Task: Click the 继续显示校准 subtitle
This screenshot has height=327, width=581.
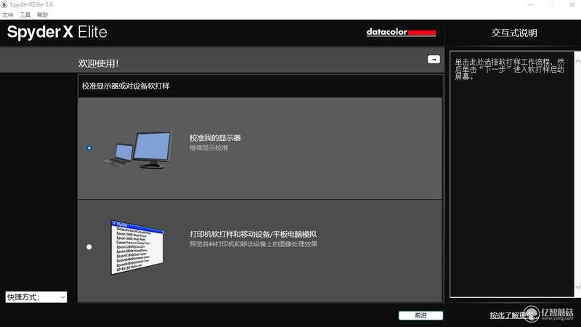Action: coord(208,148)
